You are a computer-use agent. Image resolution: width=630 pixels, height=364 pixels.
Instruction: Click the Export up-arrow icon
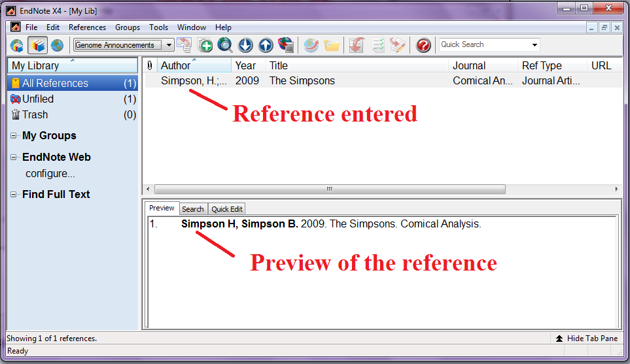266,45
